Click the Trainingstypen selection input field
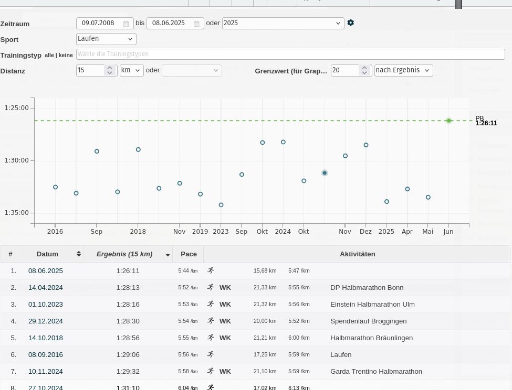Screen dimensions: 512x390 coord(290,54)
